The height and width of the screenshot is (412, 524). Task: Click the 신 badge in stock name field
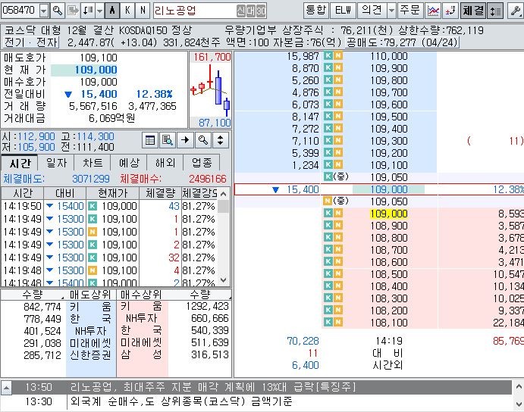[241, 11]
